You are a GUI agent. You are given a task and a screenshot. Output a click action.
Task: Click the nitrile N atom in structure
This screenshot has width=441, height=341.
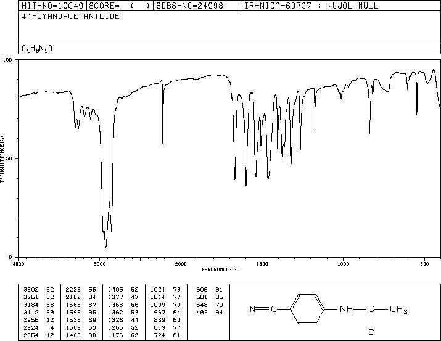point(252,309)
